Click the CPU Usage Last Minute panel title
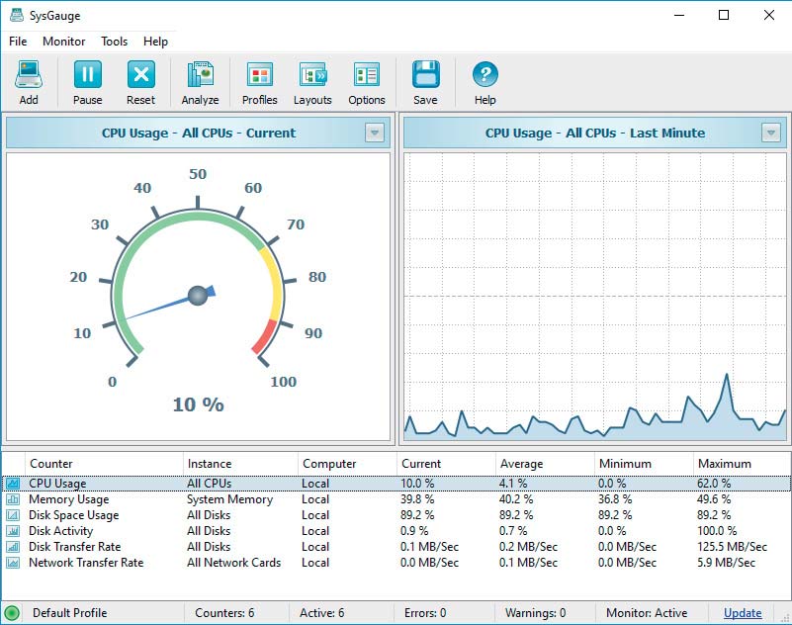Viewport: 792px width, 625px height. pyautogui.click(x=595, y=133)
